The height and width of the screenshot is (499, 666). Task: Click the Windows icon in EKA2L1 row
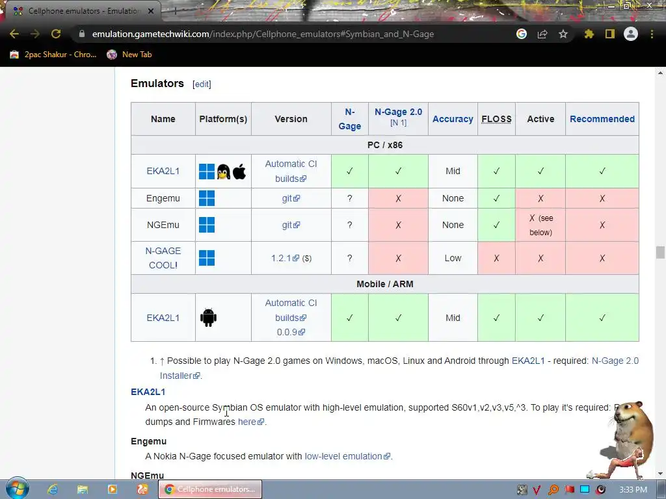point(207,172)
